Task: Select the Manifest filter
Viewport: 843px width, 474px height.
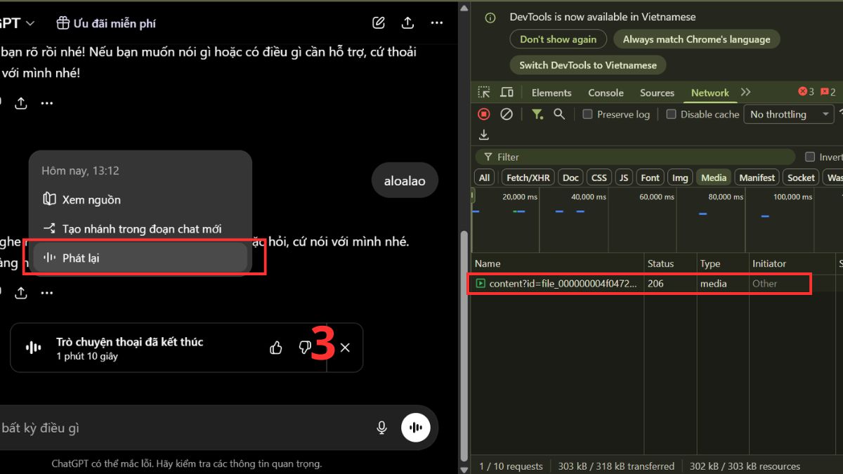Action: (757, 178)
